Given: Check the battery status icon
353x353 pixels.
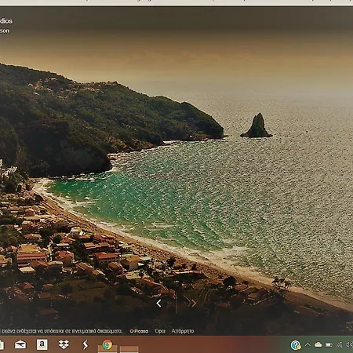Looking at the screenshot, I should pyautogui.click(x=329, y=345).
